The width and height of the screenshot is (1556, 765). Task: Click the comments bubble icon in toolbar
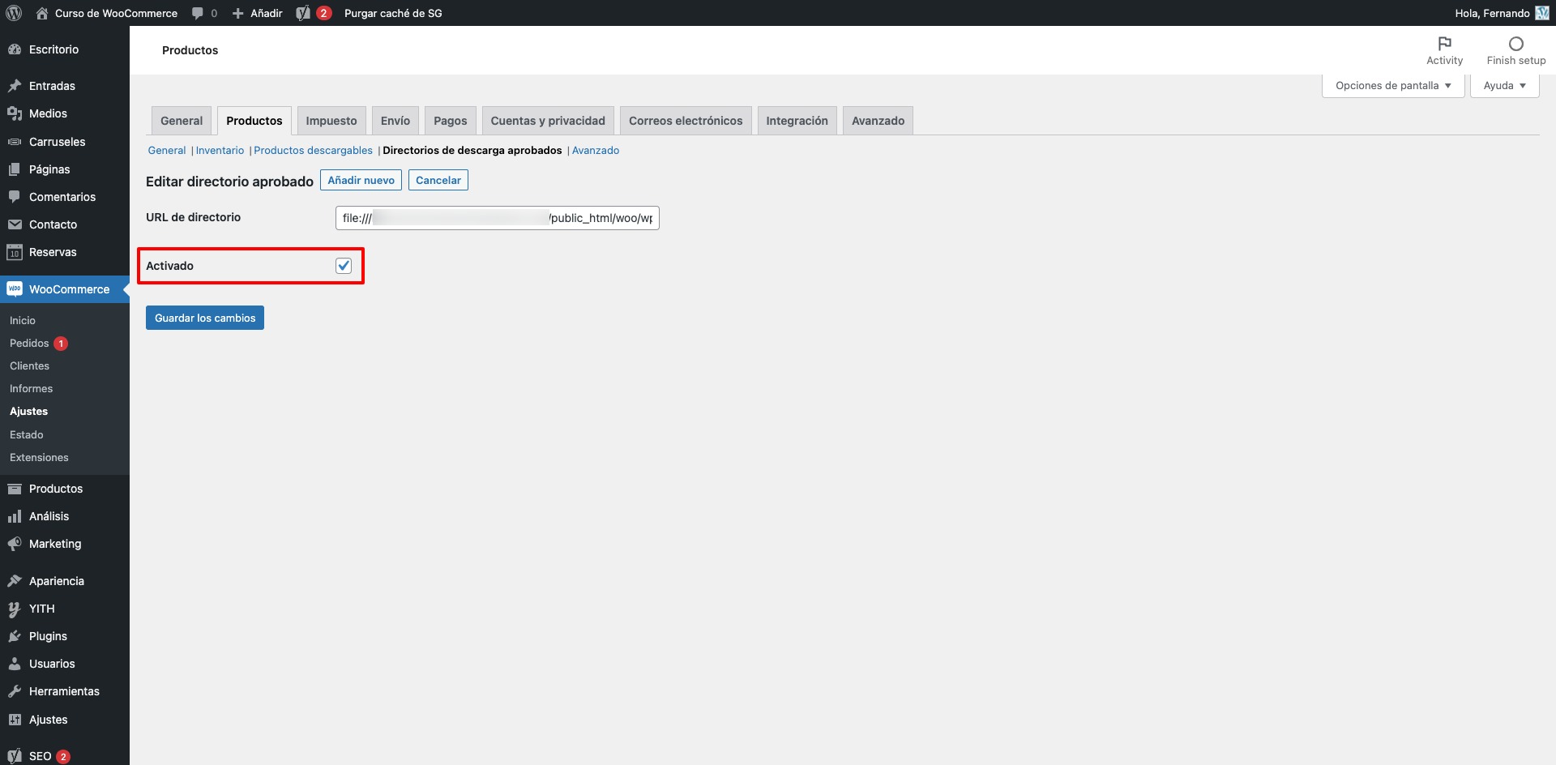pos(198,13)
